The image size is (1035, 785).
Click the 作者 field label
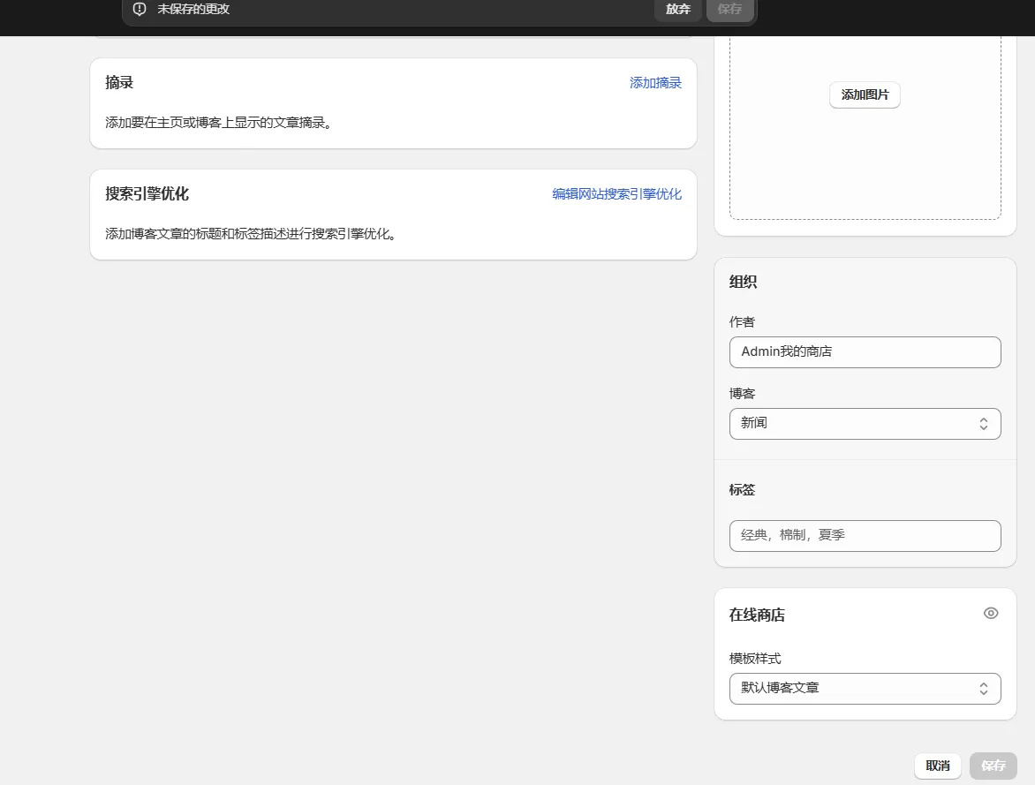click(x=742, y=322)
